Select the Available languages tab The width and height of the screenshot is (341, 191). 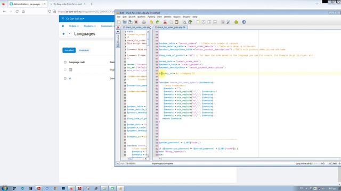(84, 50)
